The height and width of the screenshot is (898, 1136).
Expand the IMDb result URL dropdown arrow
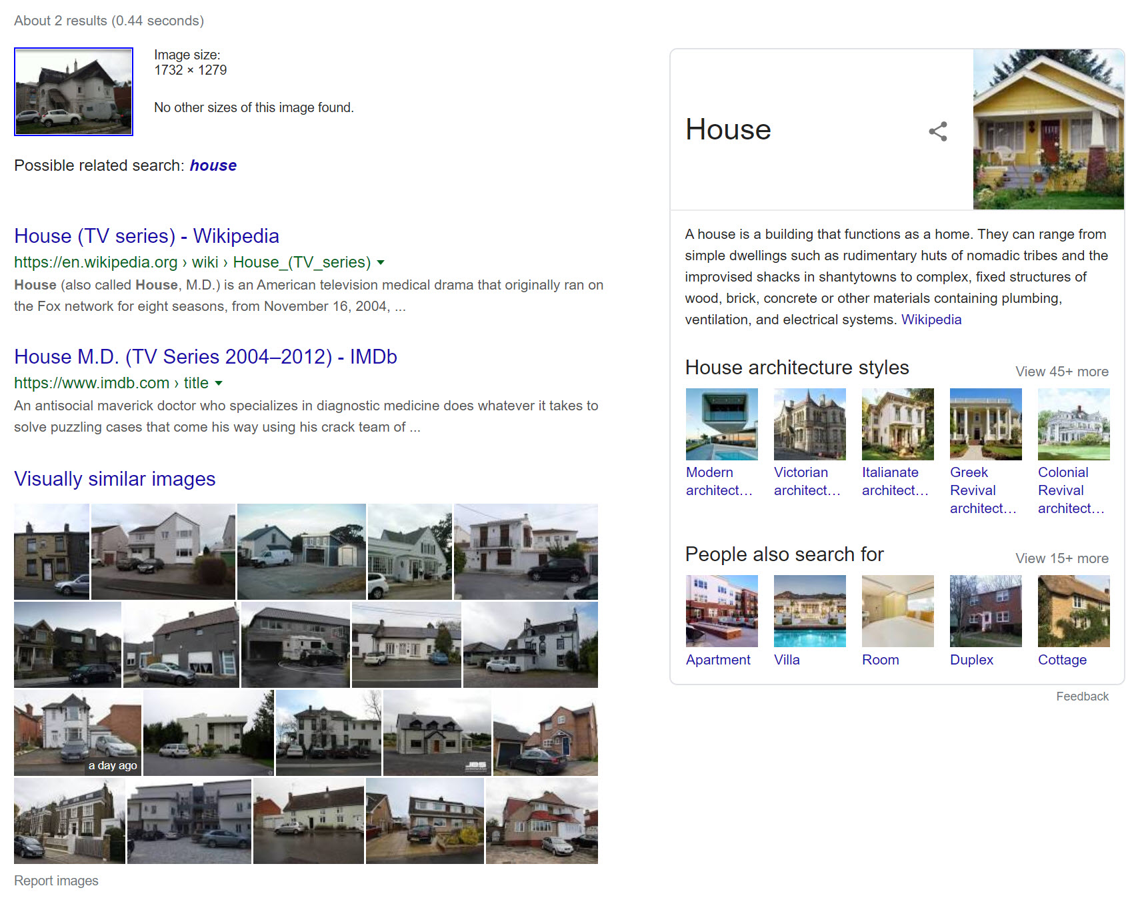[x=219, y=384]
